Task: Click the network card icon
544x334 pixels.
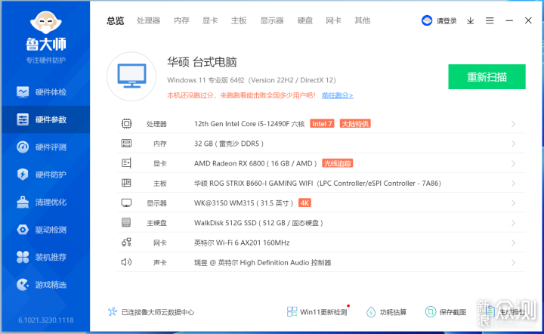Action: pos(127,242)
